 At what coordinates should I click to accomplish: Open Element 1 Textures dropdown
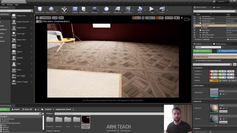pos(223,122)
